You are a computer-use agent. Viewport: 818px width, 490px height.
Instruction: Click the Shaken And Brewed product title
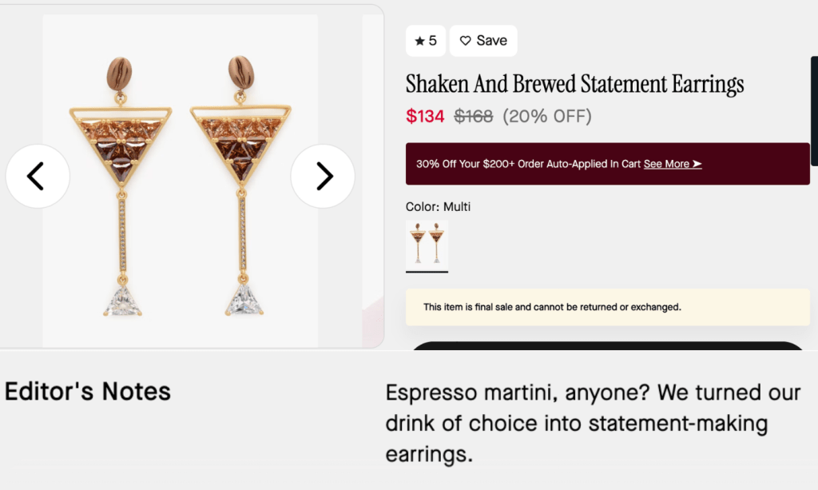pos(574,84)
